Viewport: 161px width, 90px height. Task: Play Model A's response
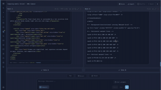click(x=70, y=9)
